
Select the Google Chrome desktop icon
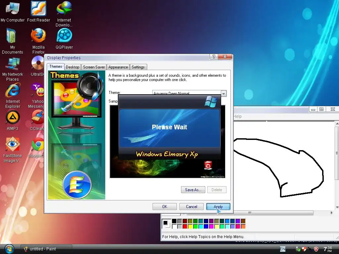pos(36,148)
